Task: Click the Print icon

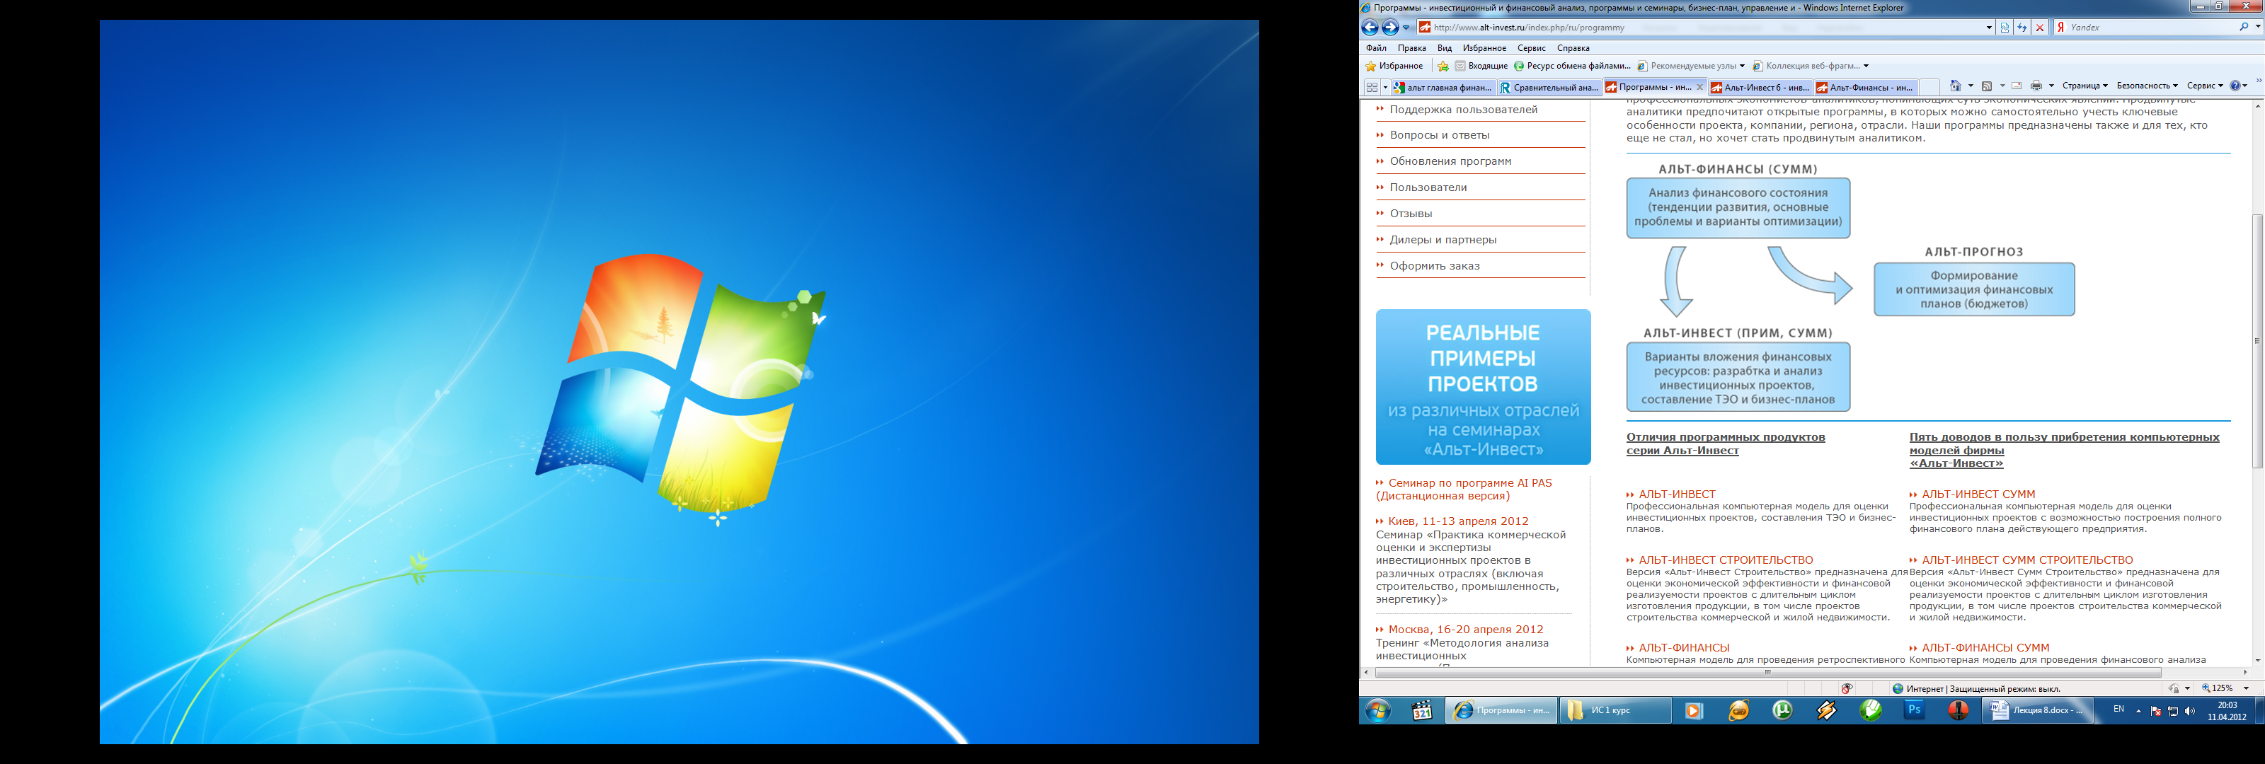Action: 2036,86
